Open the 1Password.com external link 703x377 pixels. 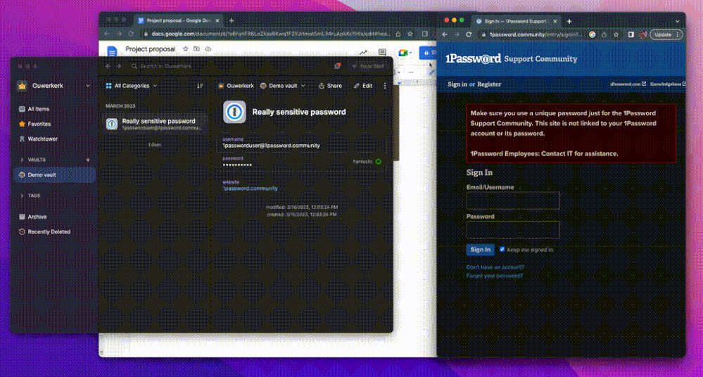tap(628, 84)
